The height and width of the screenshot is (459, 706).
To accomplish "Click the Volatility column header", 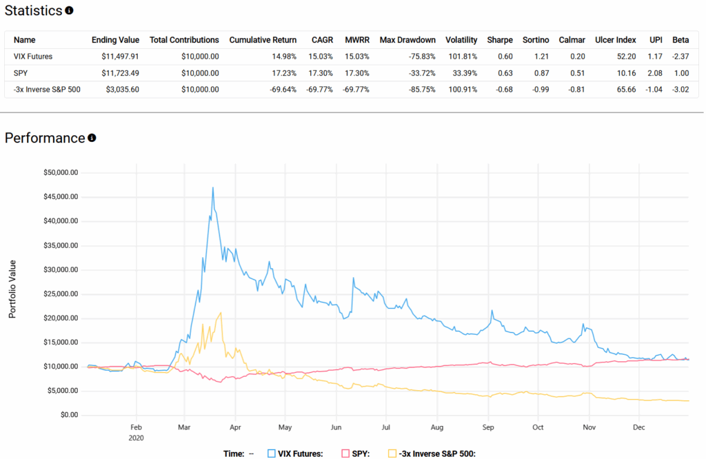I will coord(461,40).
